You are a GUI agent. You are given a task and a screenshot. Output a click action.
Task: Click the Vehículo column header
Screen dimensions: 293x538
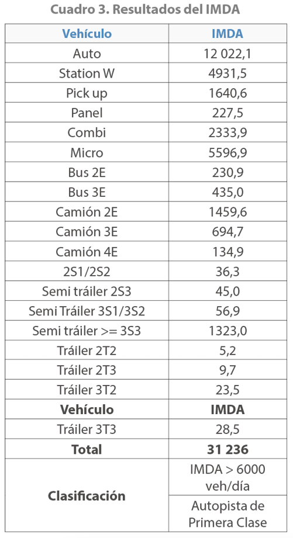point(87,34)
